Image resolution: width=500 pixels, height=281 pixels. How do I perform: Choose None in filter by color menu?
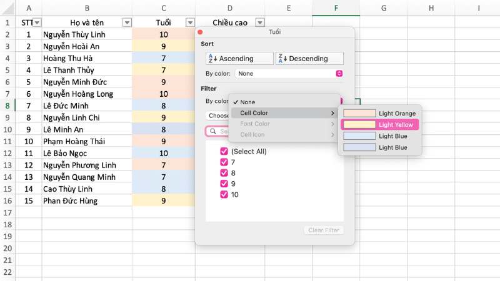[247, 102]
